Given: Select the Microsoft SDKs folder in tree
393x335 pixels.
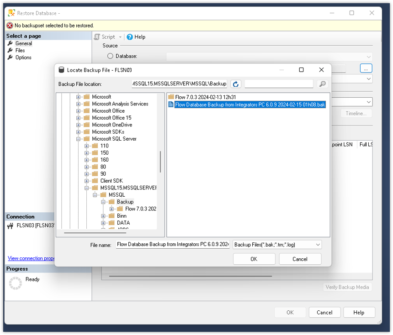Looking at the screenshot, I should point(108,132).
